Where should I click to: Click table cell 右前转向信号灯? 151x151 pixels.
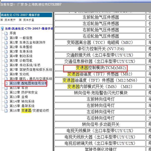[100, 106]
